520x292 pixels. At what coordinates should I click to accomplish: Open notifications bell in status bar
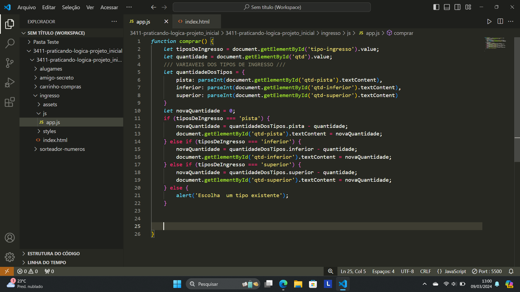pos(511,271)
